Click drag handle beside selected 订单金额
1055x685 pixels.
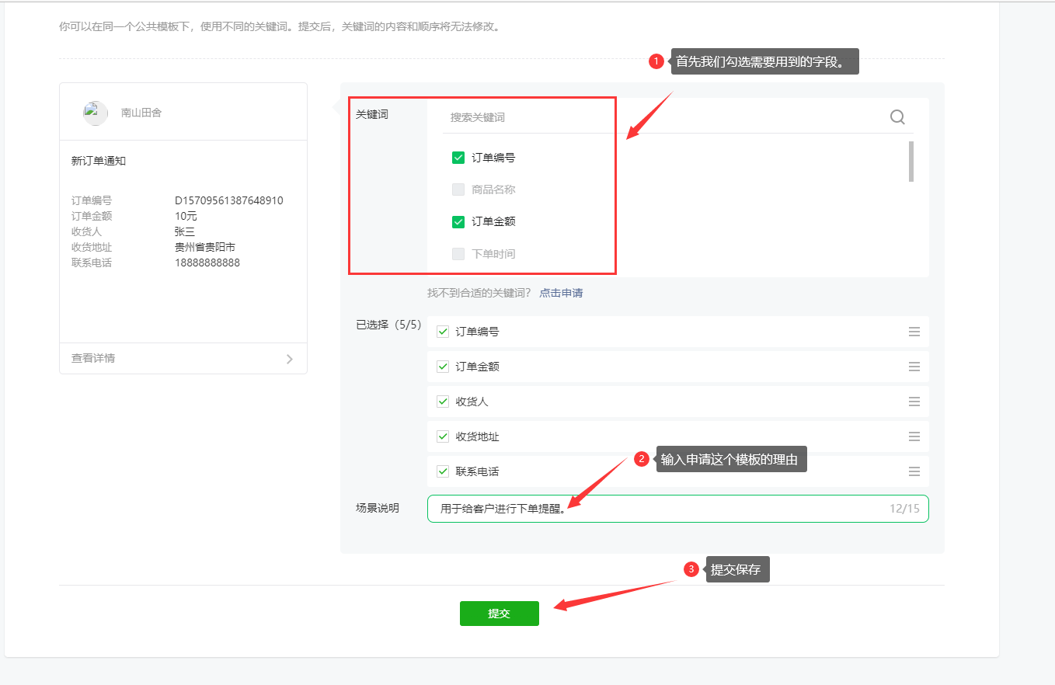point(914,367)
